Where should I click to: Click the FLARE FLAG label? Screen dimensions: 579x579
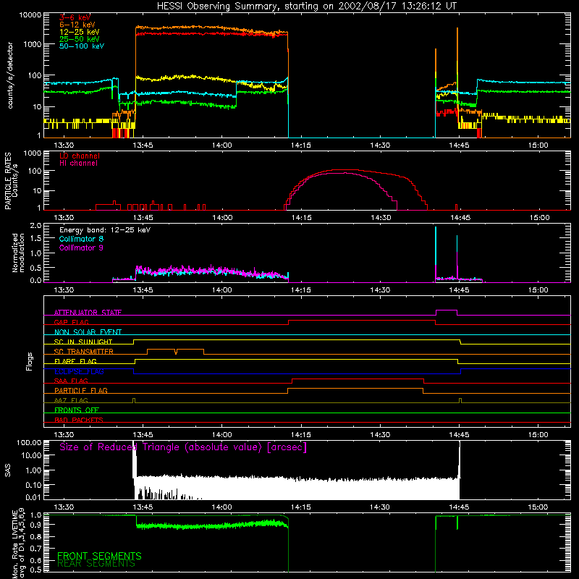coord(75,361)
